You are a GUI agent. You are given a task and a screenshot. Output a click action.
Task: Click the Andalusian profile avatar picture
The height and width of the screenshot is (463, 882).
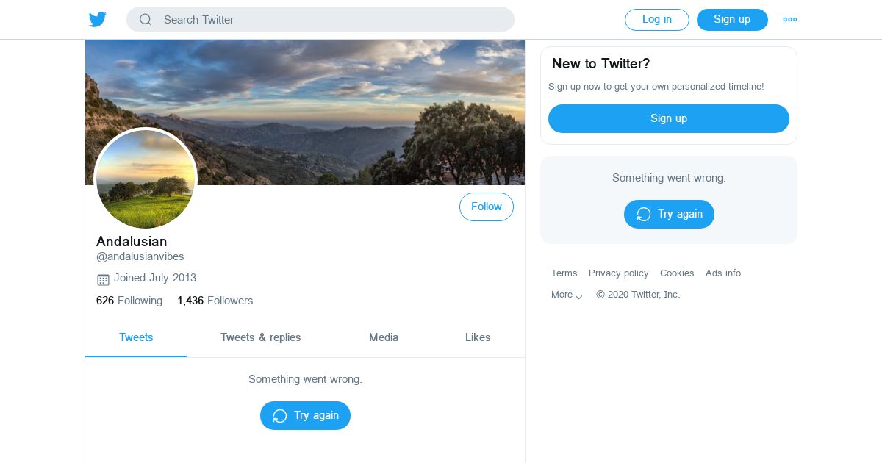(x=146, y=179)
